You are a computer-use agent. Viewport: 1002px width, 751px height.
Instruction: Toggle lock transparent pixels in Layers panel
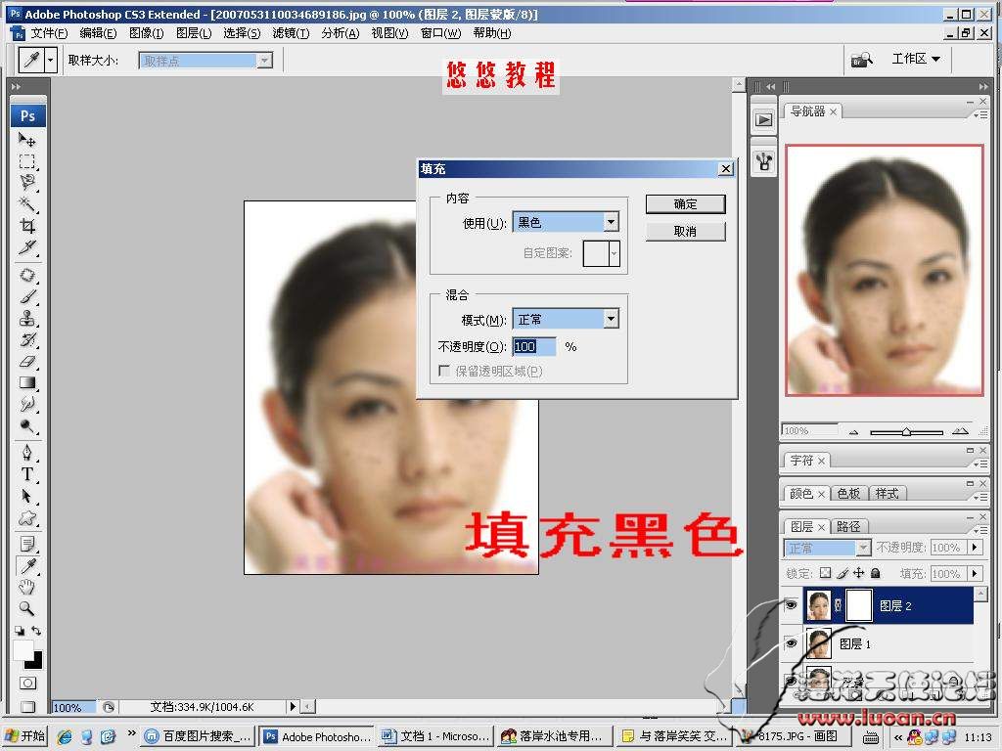click(826, 573)
